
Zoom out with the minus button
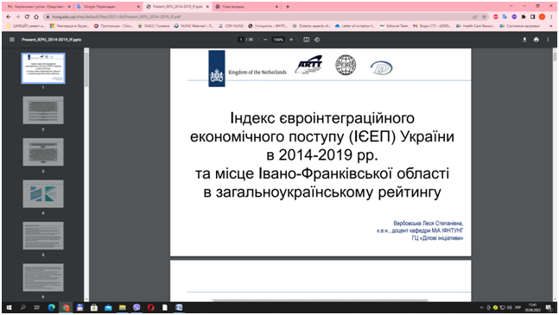point(265,40)
